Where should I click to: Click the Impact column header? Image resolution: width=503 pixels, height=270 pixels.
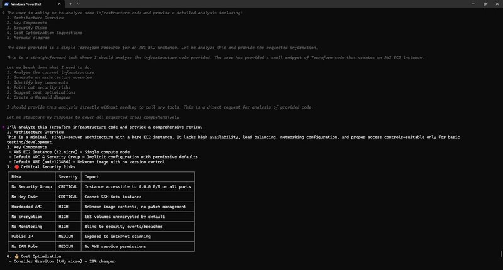click(92, 177)
